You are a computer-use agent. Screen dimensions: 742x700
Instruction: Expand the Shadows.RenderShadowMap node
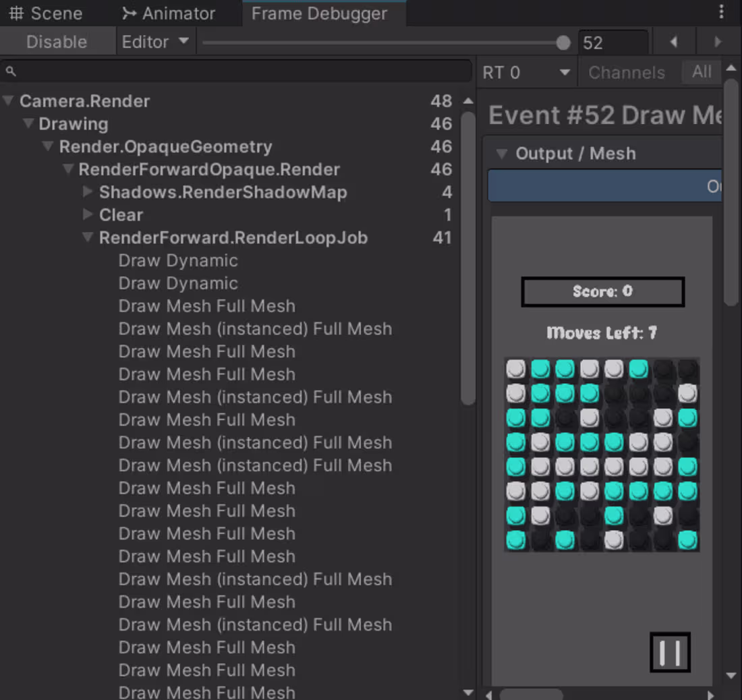[x=88, y=192]
